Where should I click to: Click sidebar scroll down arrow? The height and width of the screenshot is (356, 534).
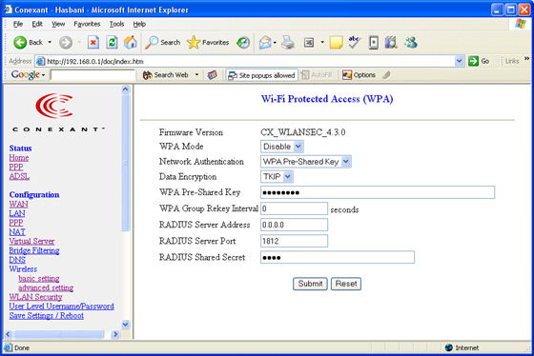125,325
